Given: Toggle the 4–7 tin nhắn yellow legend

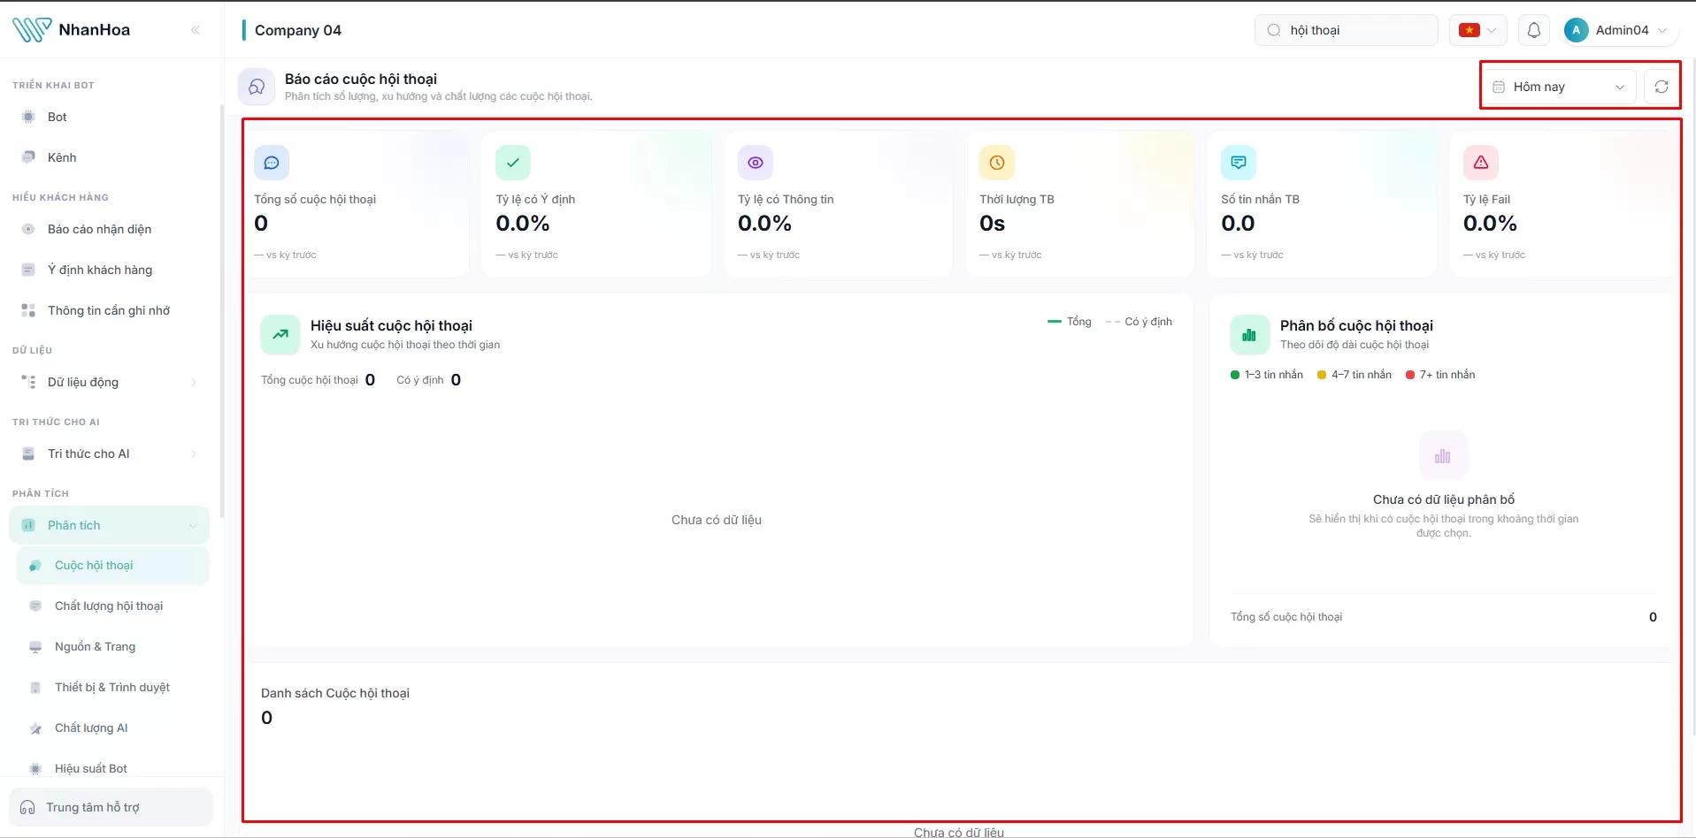Looking at the screenshot, I should [x=1354, y=375].
